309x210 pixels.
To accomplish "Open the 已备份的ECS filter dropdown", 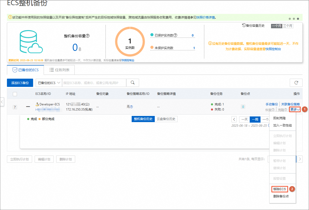I will coord(49,83).
